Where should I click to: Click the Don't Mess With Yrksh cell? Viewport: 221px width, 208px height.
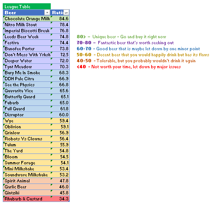[27, 55]
